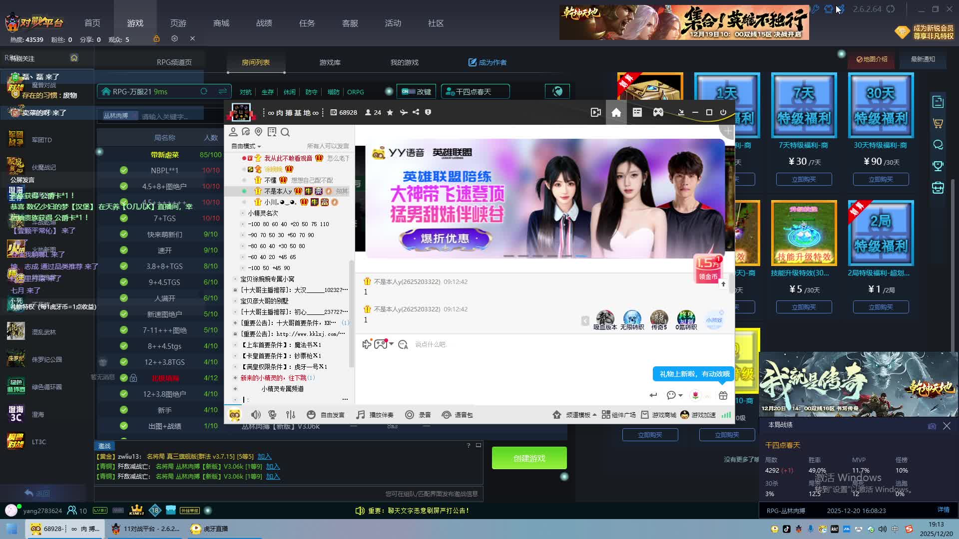The height and width of the screenshot is (539, 959).
Task: Click the speaker volume icon in YY toolbar
Action: tap(256, 415)
